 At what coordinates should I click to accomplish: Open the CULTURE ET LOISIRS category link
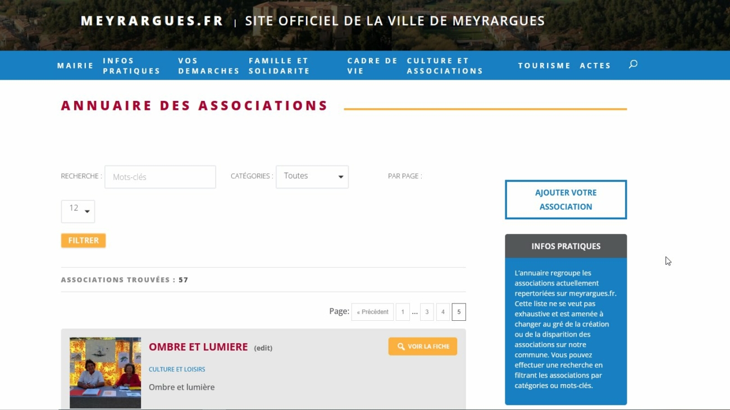(x=177, y=369)
